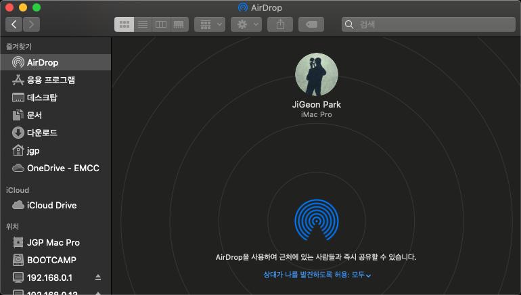
Task: Click the large blue AirDrop icon
Action: pos(317,220)
